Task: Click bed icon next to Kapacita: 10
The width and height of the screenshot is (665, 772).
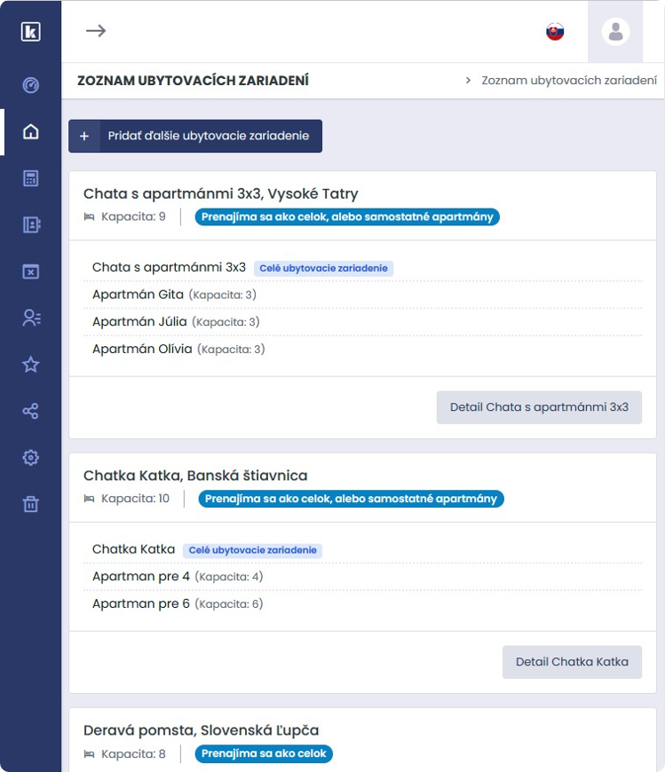Action: pyautogui.click(x=89, y=499)
